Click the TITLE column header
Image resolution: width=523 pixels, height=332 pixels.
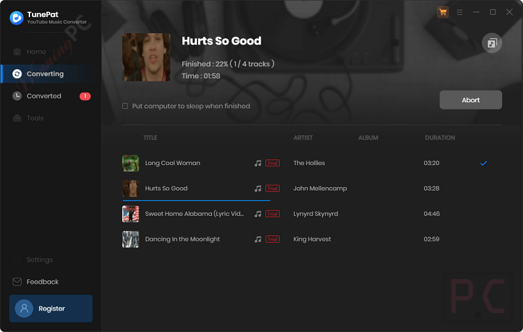150,138
